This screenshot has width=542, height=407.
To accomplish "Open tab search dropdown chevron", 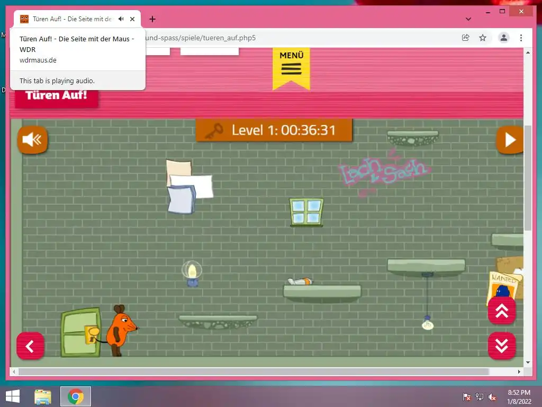I will point(468,19).
